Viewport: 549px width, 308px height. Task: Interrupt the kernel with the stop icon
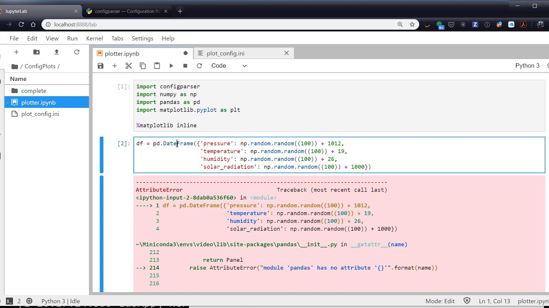coord(185,66)
